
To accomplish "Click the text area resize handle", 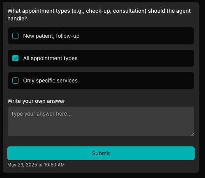I will tap(193, 134).
